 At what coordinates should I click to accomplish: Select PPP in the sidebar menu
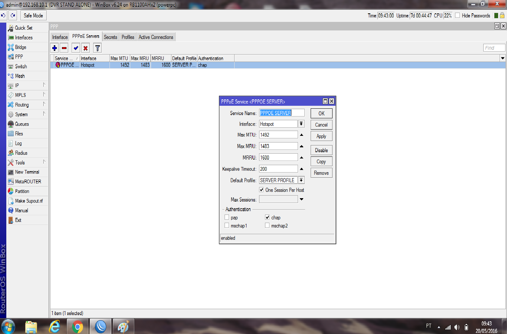(19, 57)
